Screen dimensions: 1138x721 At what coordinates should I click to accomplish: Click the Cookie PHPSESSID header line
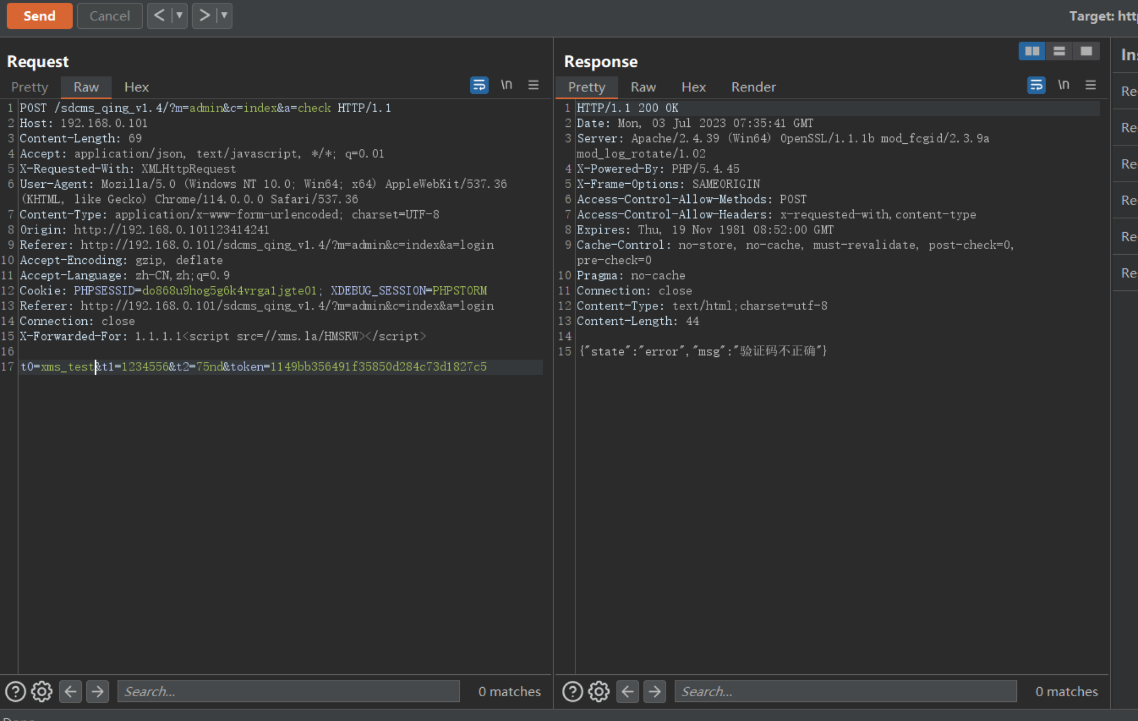253,291
